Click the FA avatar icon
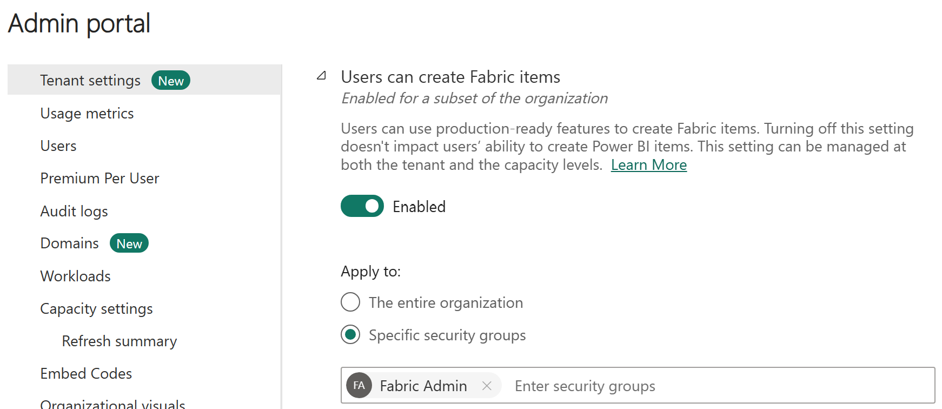The width and height of the screenshot is (942, 409). [x=359, y=386]
